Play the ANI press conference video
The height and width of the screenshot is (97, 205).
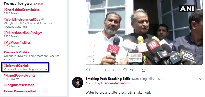pyautogui.click(x=144, y=32)
